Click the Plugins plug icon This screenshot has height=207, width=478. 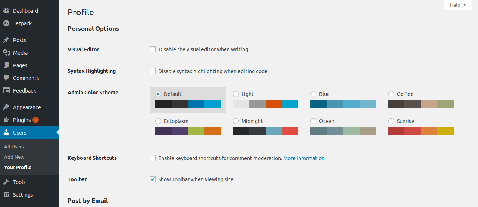pyautogui.click(x=6, y=120)
